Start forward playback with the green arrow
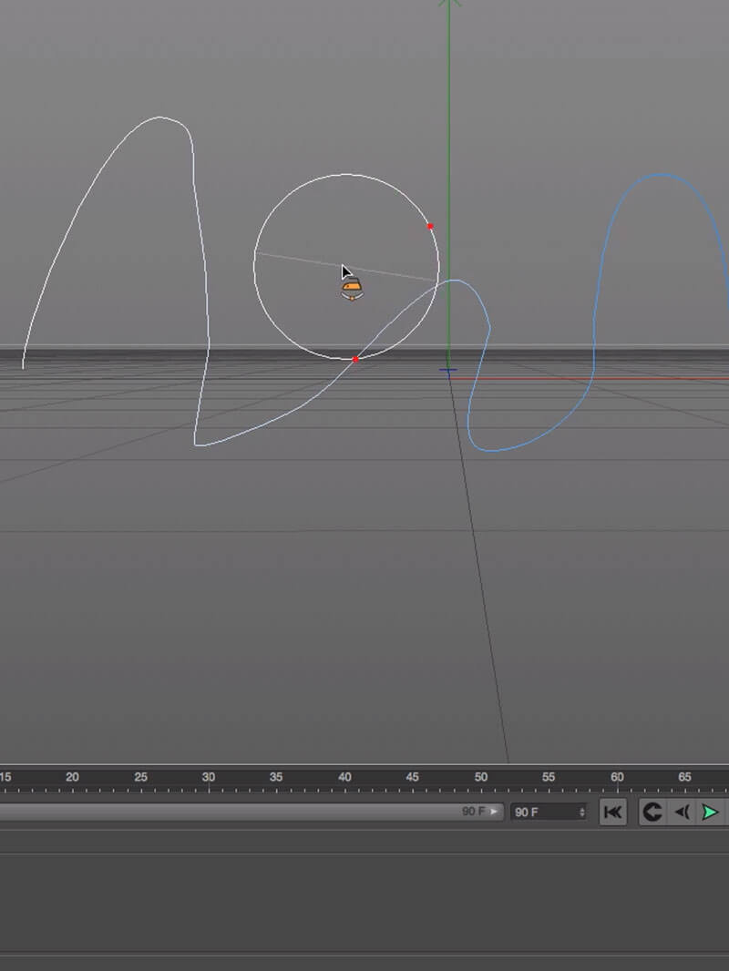Viewport: 729px width, 971px height. (711, 812)
